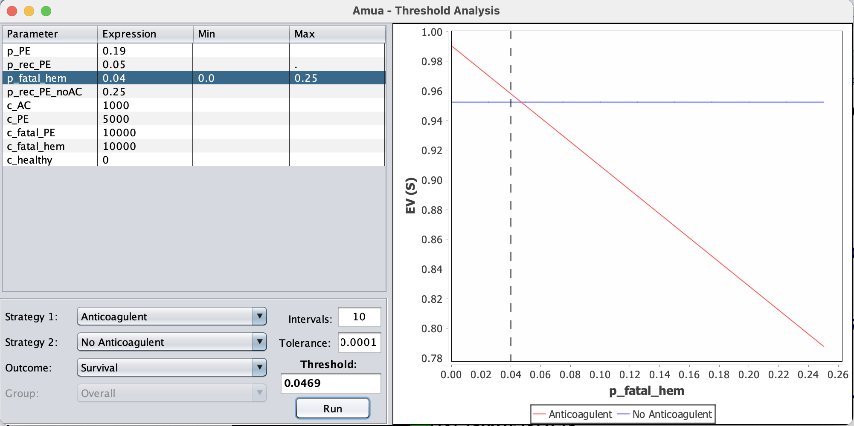Select the c_fatal_hem parameter row
The image size is (854, 426).
click(49, 147)
